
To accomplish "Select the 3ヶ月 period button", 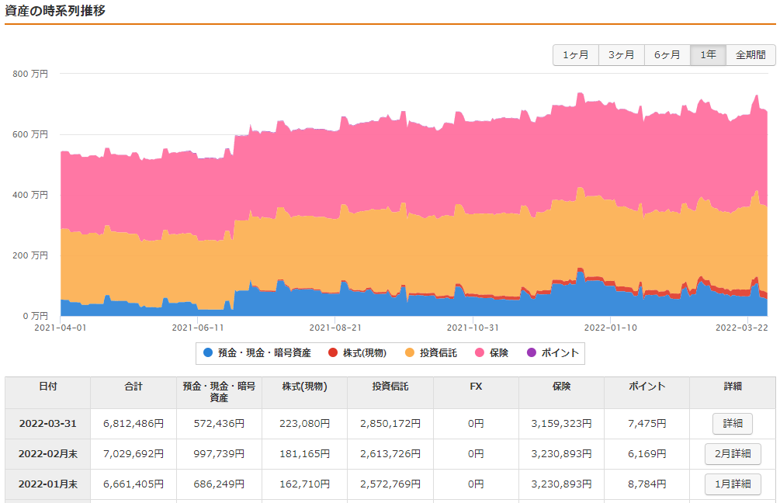I will click(x=621, y=55).
